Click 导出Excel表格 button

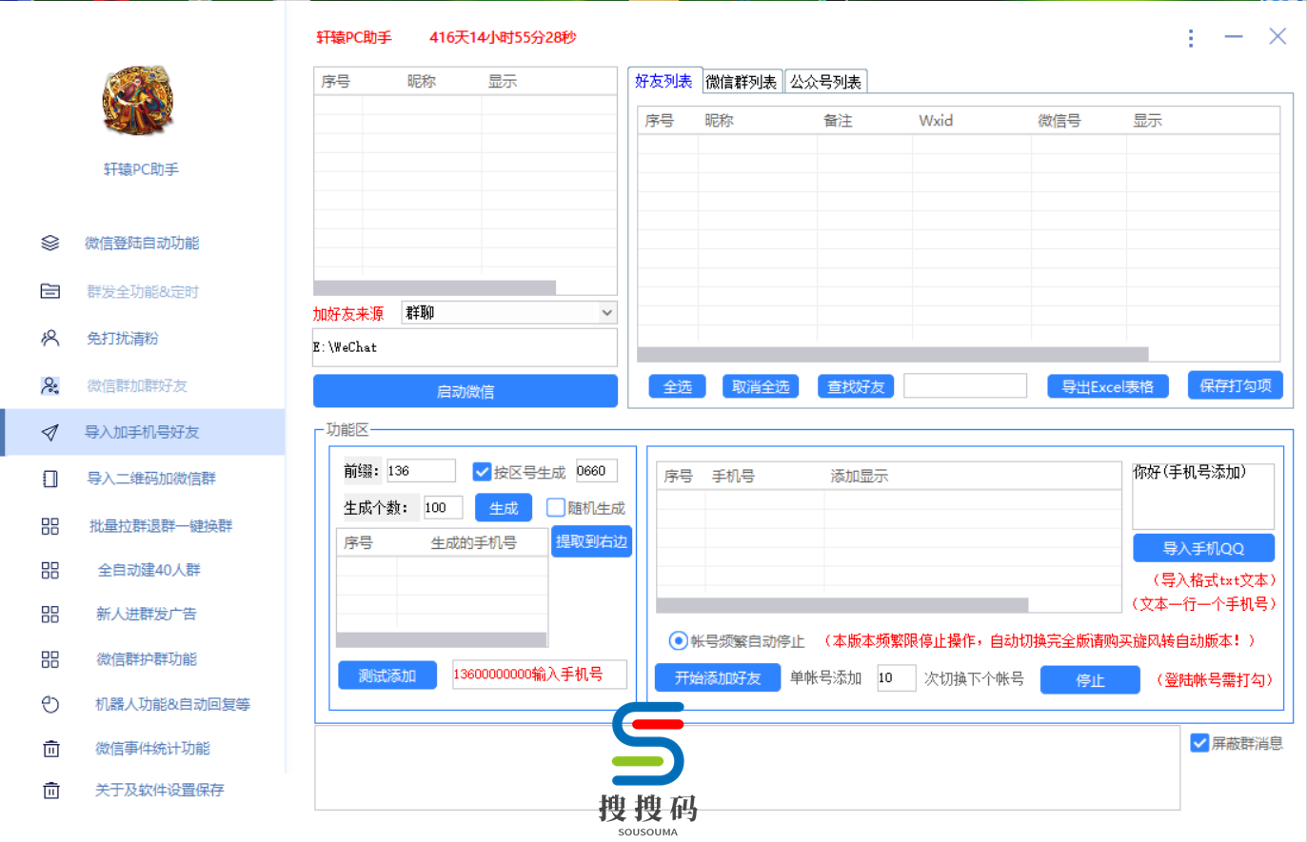[1108, 386]
